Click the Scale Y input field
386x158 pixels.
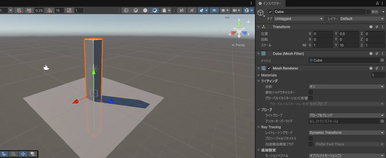[x=349, y=45]
